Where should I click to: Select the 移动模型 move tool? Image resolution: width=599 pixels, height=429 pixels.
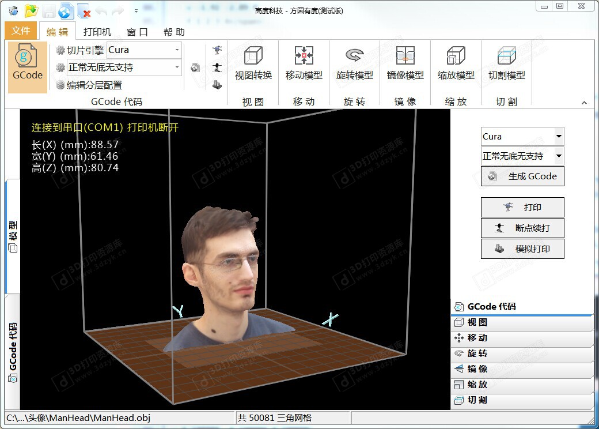click(304, 65)
